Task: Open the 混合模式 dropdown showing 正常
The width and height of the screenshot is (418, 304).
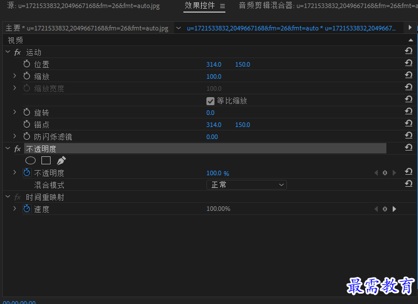Action: (247, 184)
